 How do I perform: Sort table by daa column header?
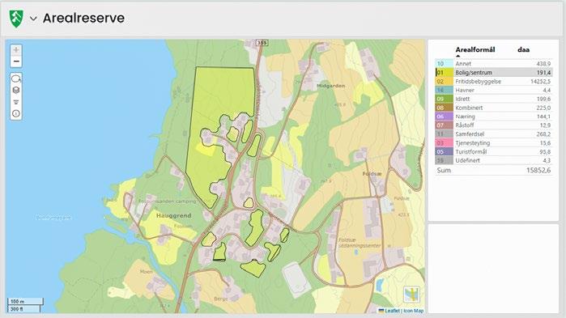523,49
